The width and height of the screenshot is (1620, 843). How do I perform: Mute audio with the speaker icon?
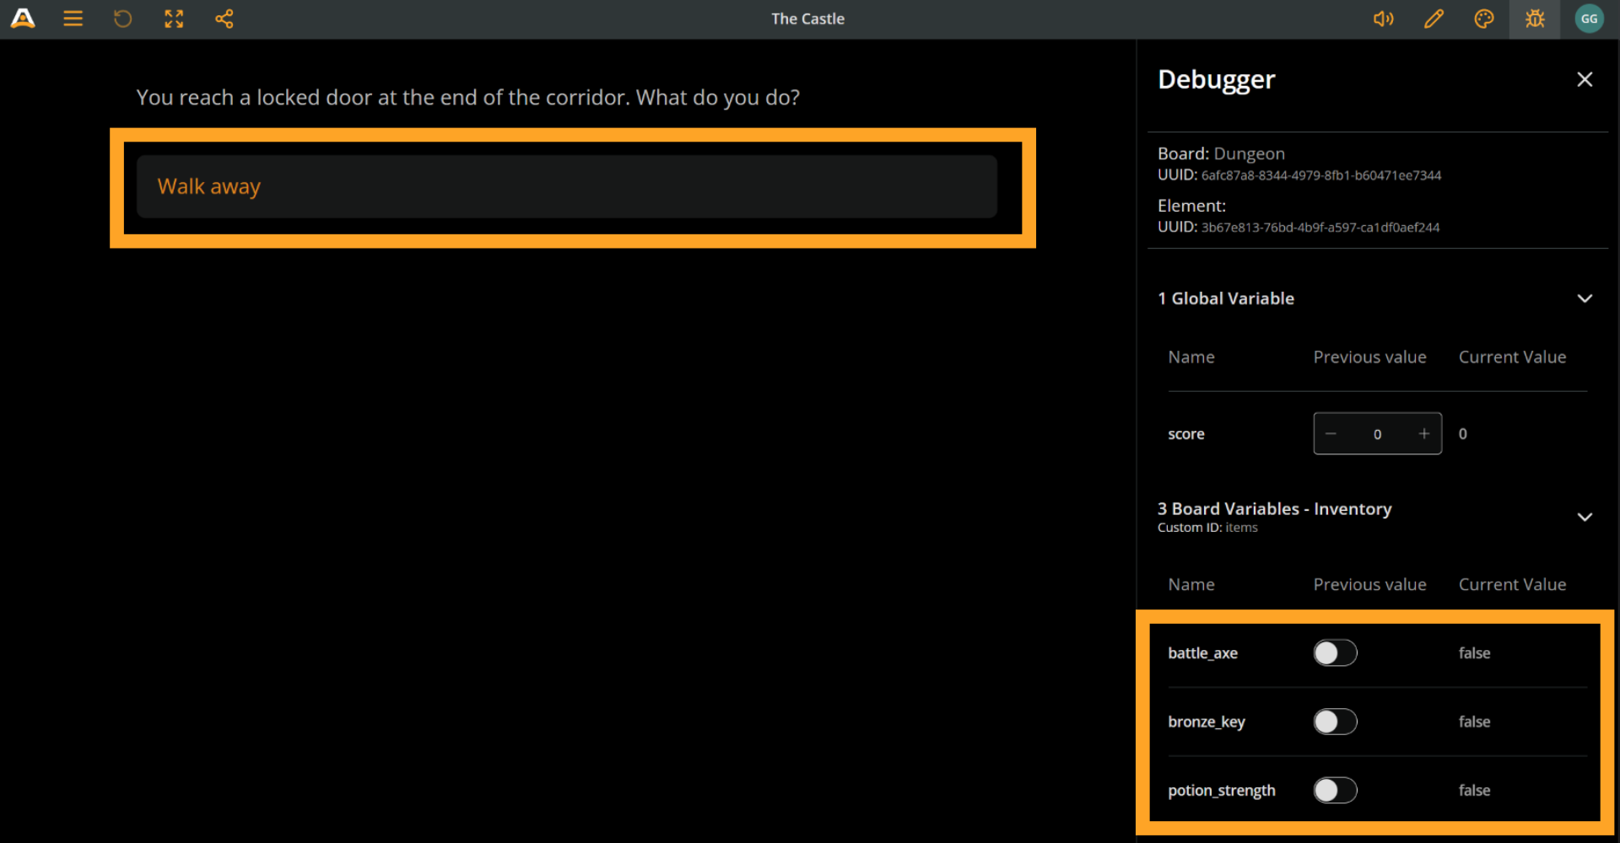click(x=1384, y=19)
